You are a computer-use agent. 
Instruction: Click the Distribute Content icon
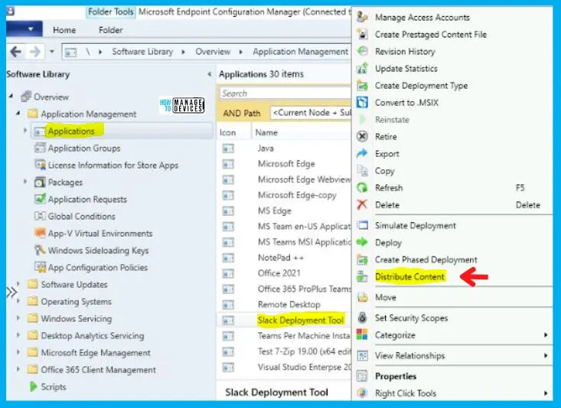tap(362, 276)
